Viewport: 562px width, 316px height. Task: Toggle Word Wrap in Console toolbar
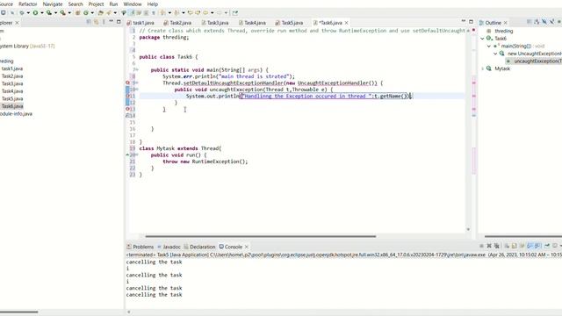tap(522, 246)
